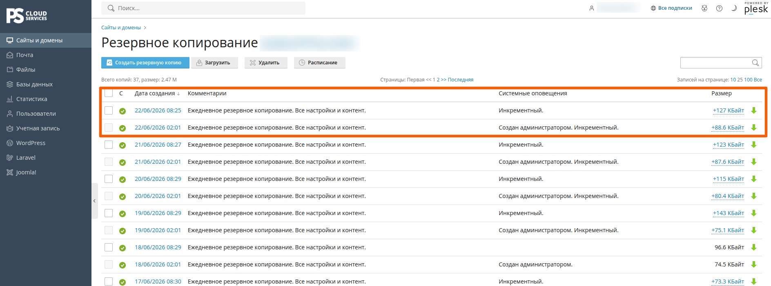
Task: Download the 18/06/2026 02:01 backup
Action: [x=754, y=264]
